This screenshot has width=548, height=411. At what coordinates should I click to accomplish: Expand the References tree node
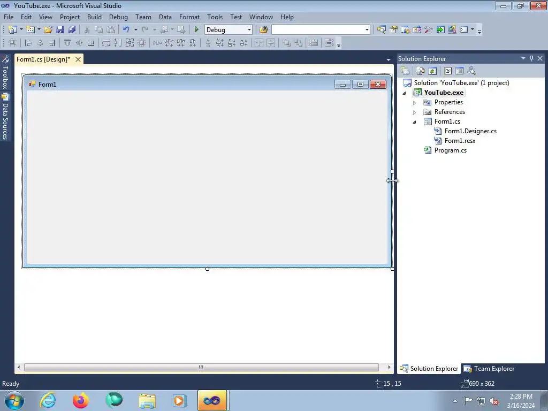click(415, 112)
